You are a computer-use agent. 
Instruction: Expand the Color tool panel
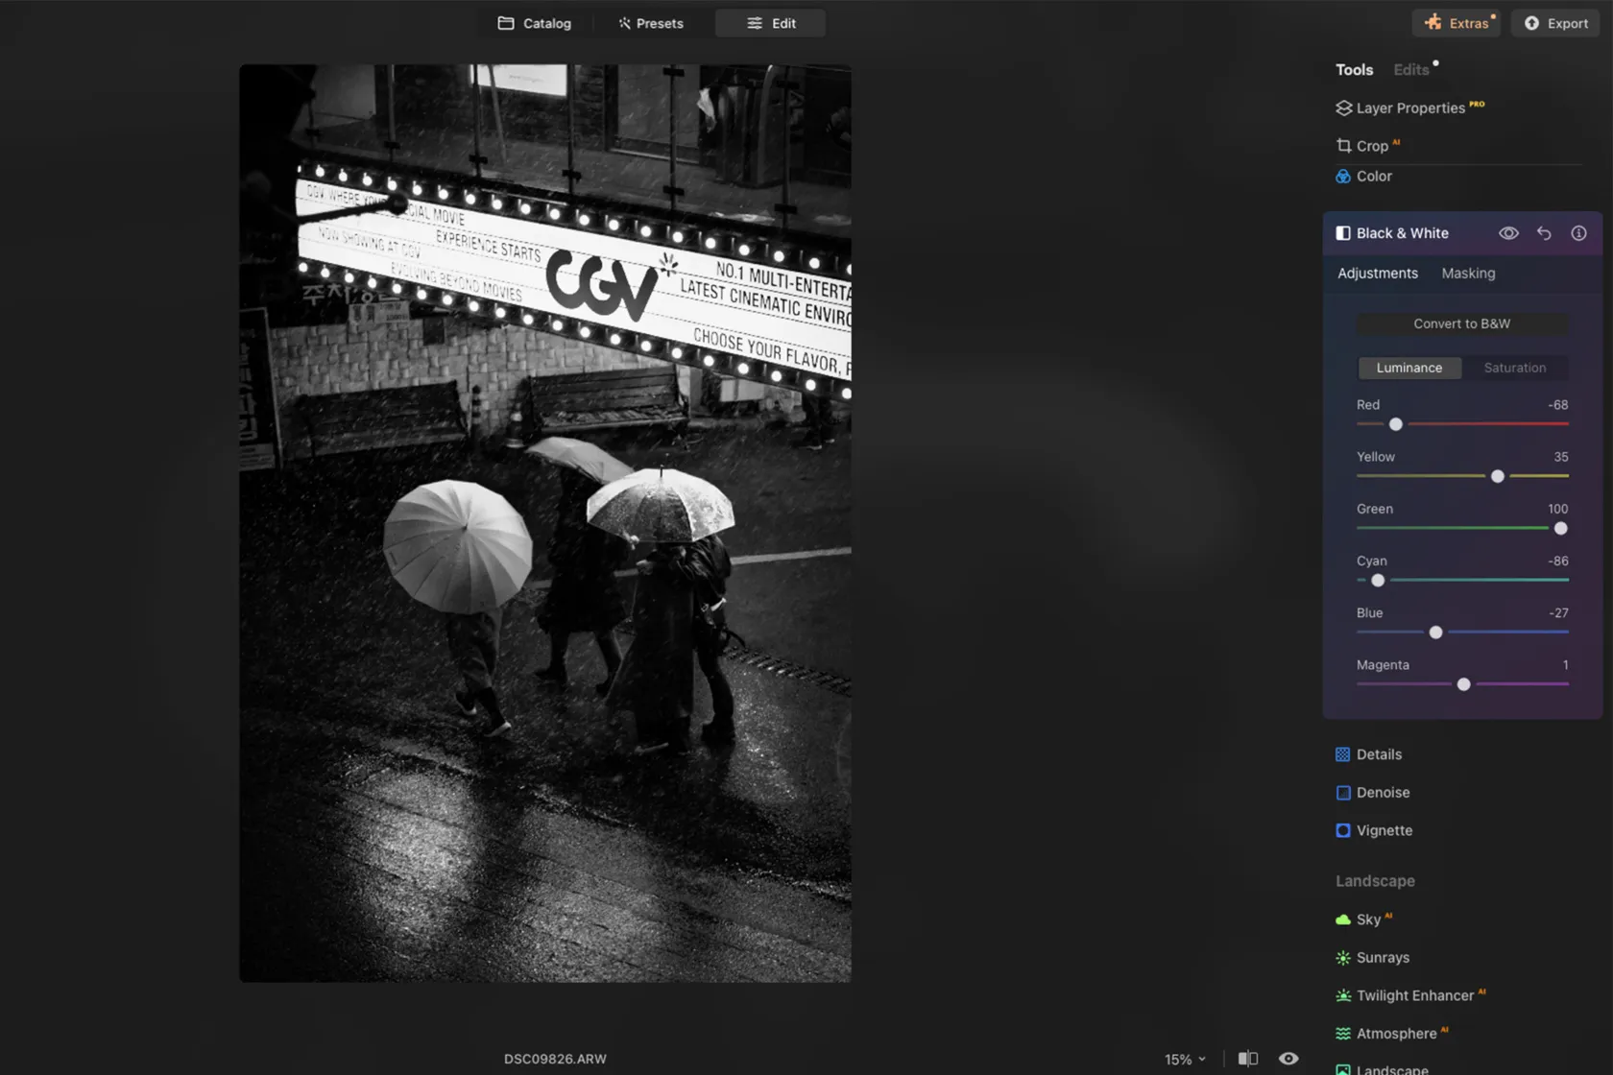tap(1373, 177)
